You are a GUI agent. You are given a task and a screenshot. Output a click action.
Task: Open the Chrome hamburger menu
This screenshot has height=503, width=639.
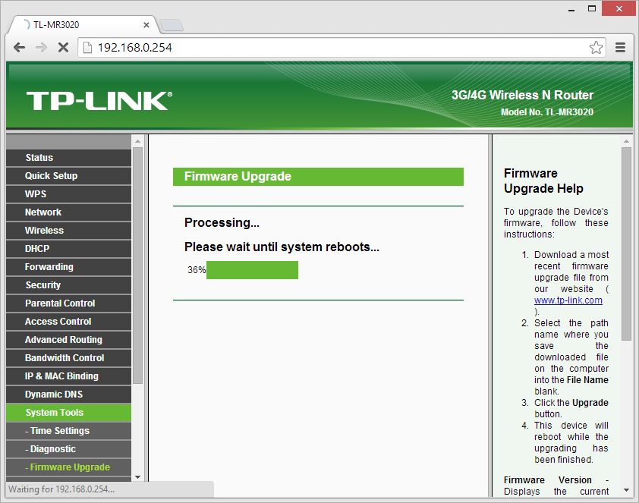[x=620, y=48]
